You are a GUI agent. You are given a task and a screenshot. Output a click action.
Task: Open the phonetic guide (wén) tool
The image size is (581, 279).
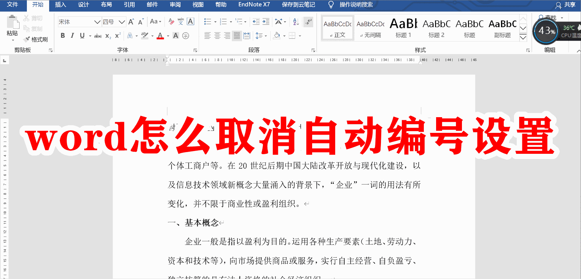pos(181,22)
